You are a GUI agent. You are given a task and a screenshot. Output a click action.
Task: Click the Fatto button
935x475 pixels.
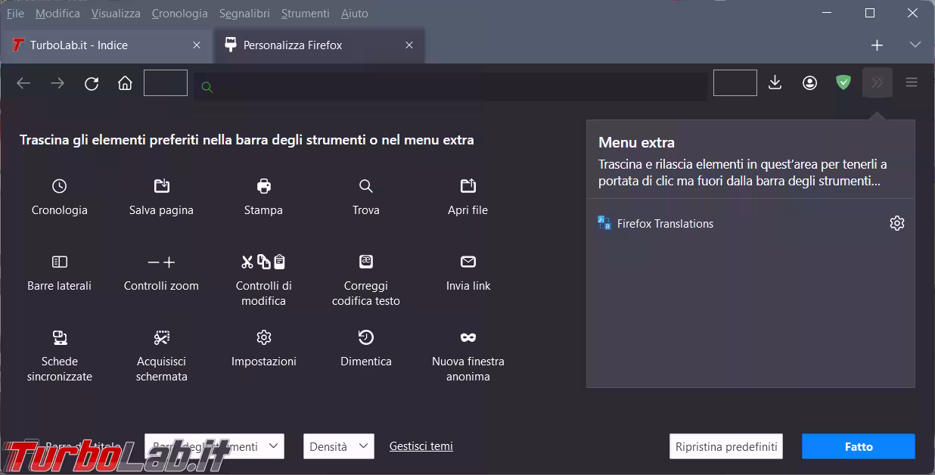(858, 446)
